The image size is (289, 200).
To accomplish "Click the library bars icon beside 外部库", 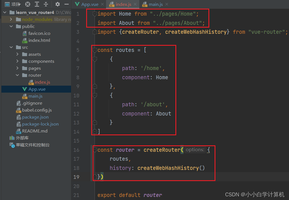I will [x=12, y=138].
